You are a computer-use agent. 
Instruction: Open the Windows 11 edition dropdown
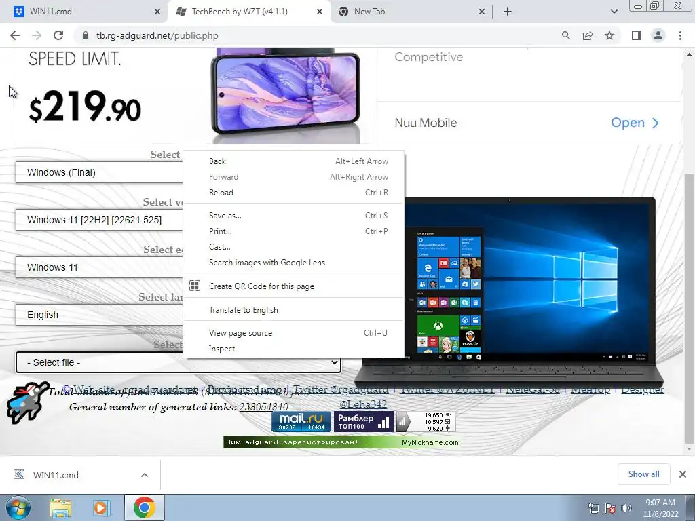coord(99,267)
